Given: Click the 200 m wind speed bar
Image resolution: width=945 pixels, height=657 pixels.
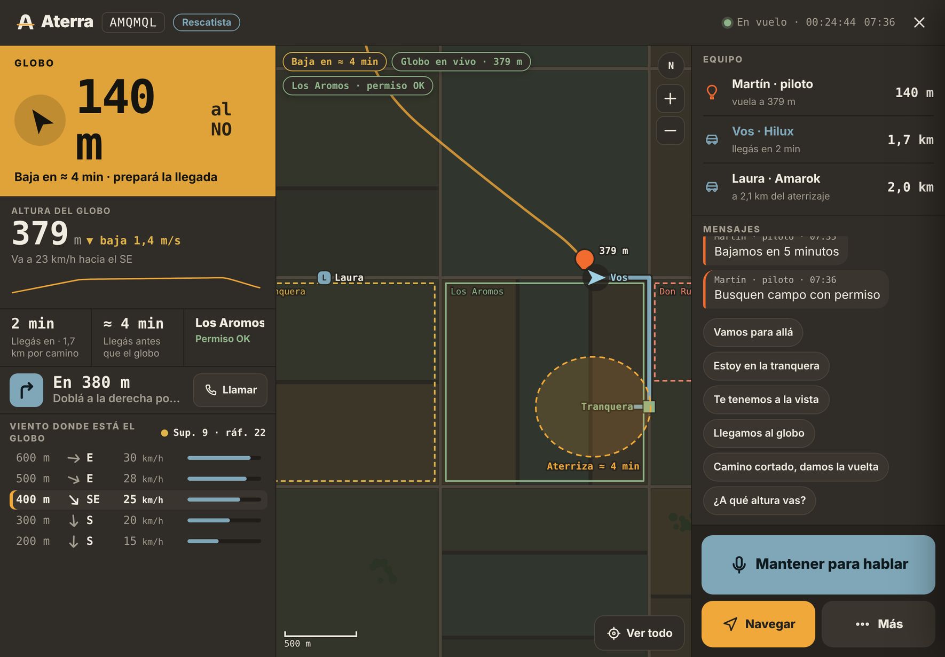Looking at the screenshot, I should coord(224,541).
